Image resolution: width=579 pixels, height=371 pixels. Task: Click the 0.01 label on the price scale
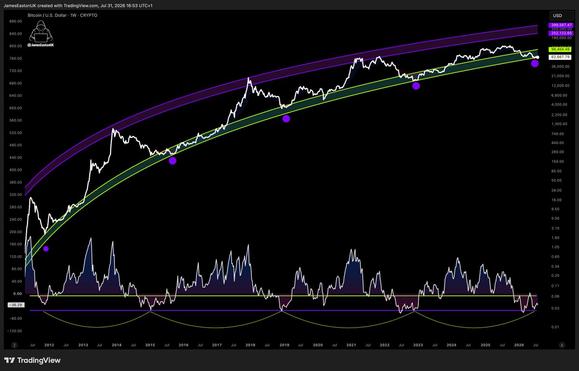point(554,328)
